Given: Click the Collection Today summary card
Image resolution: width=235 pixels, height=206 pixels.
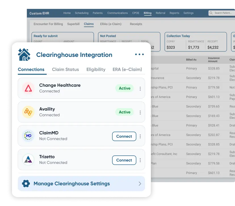Looking at the screenshot, I should (x=196, y=42).
